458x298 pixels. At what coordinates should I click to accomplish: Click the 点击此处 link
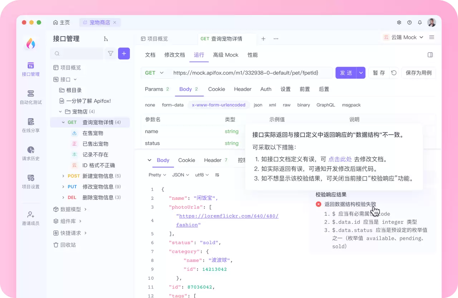pyautogui.click(x=340, y=159)
